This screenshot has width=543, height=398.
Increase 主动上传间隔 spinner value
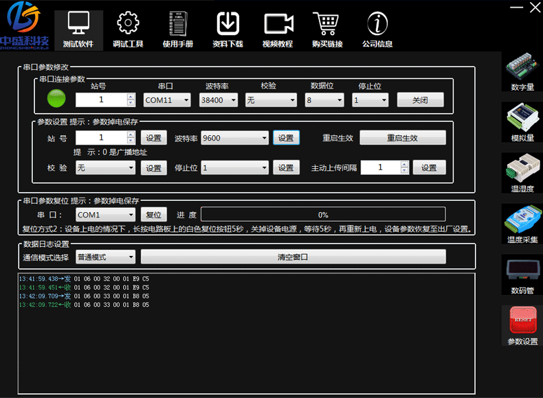click(x=404, y=164)
